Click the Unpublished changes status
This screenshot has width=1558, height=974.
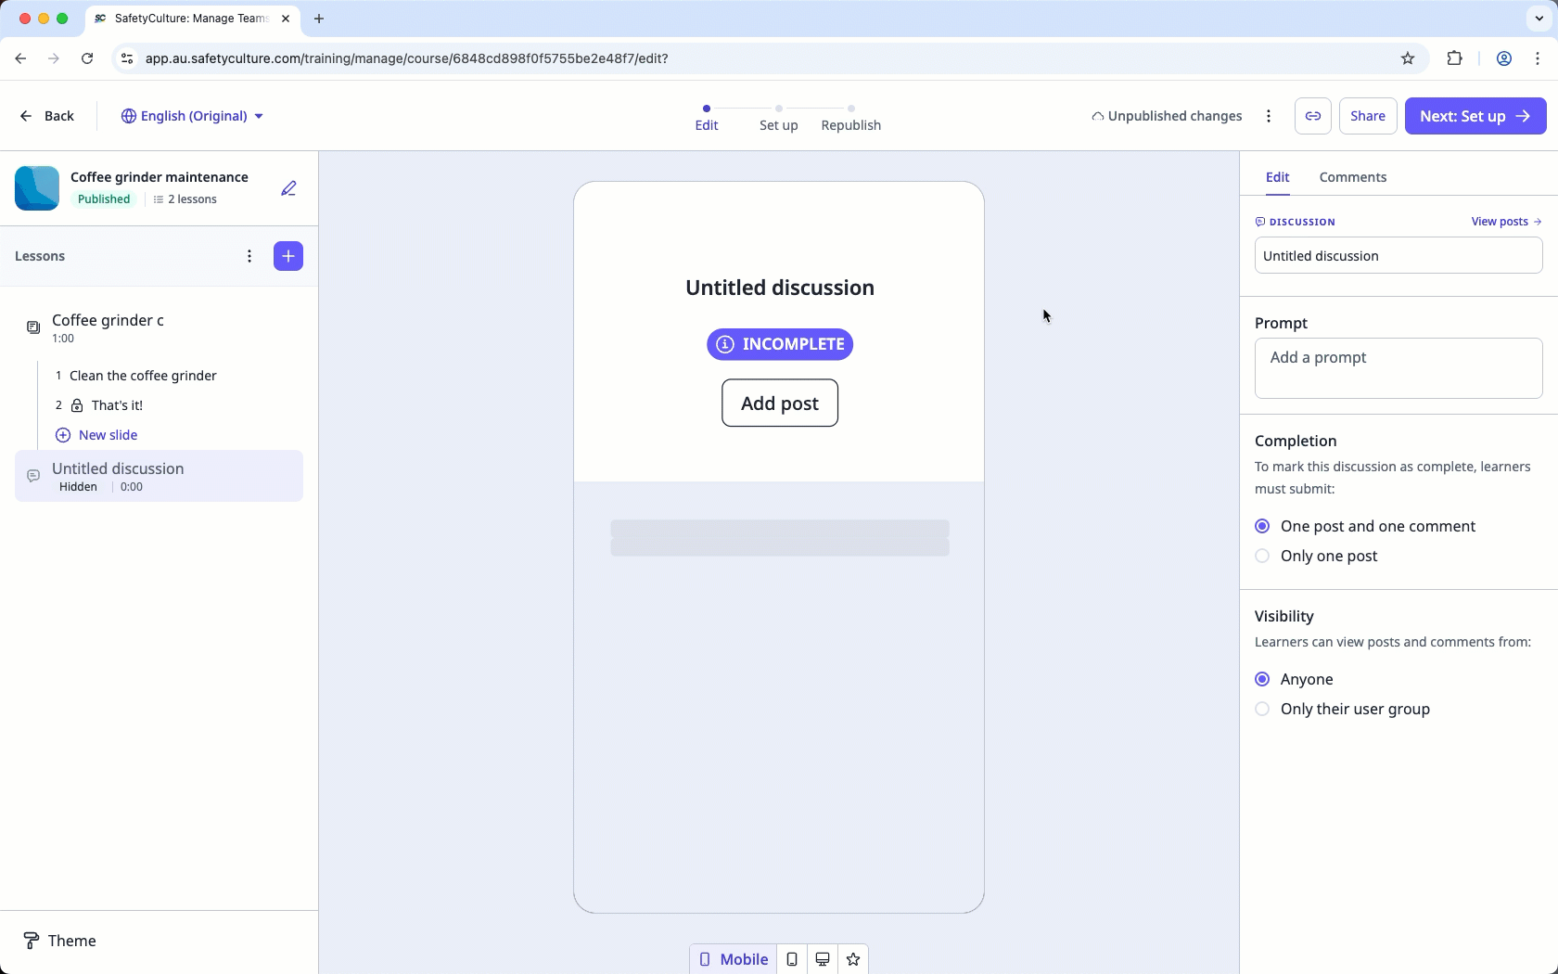[x=1167, y=116]
